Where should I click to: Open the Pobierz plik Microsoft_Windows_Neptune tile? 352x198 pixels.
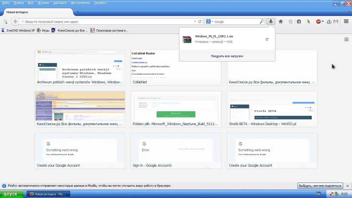tap(176, 109)
